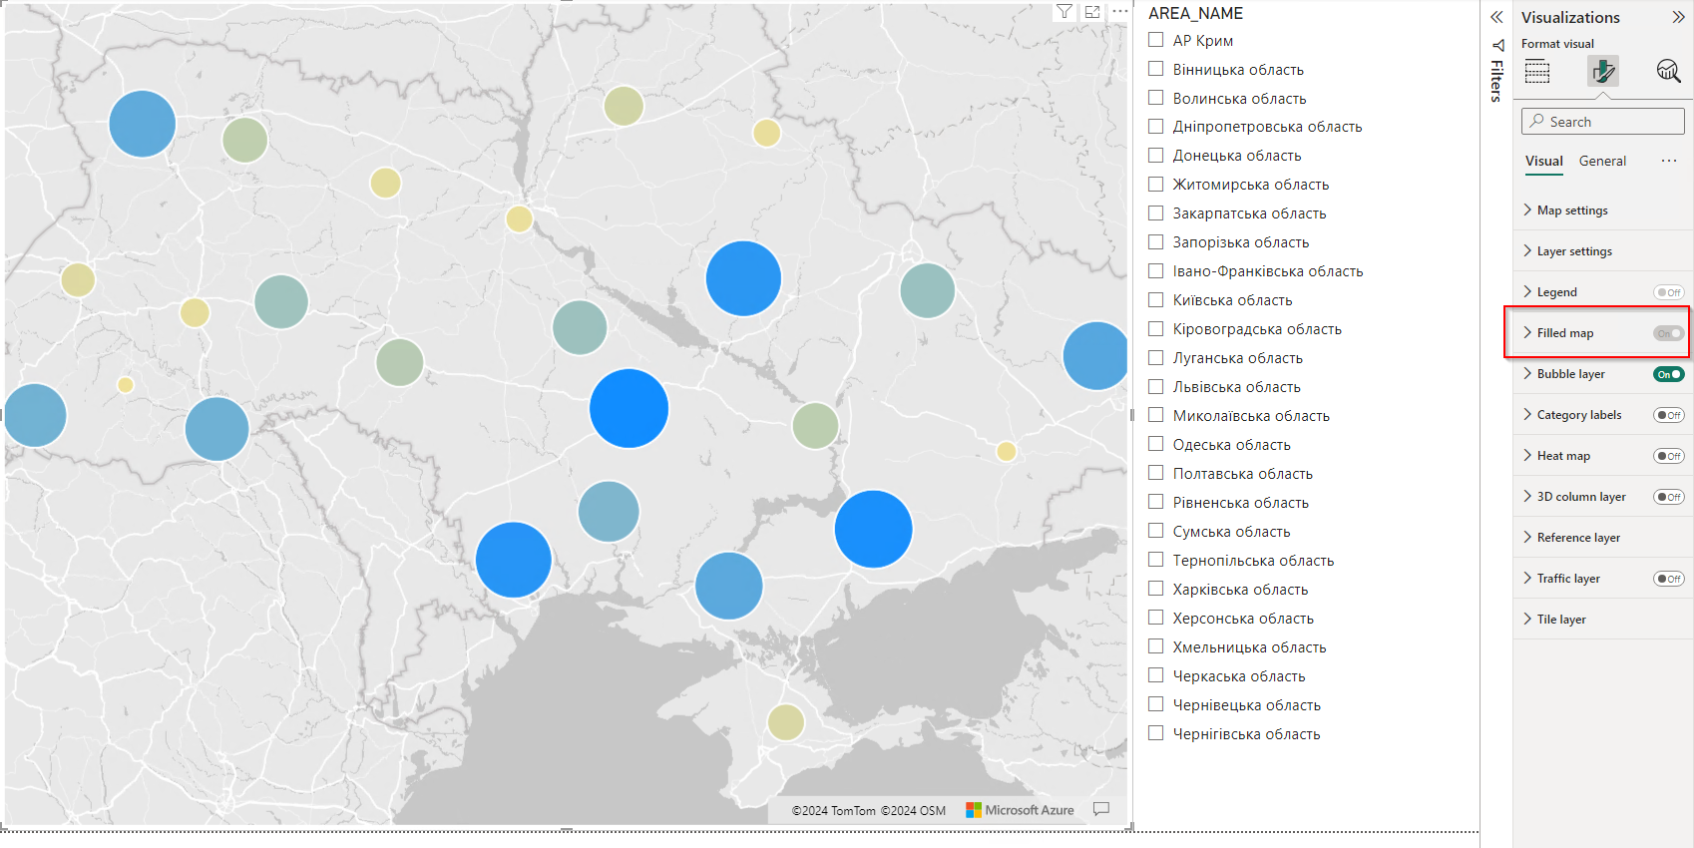Switch to the General tab
This screenshot has width=1694, height=848.
[x=1602, y=161]
